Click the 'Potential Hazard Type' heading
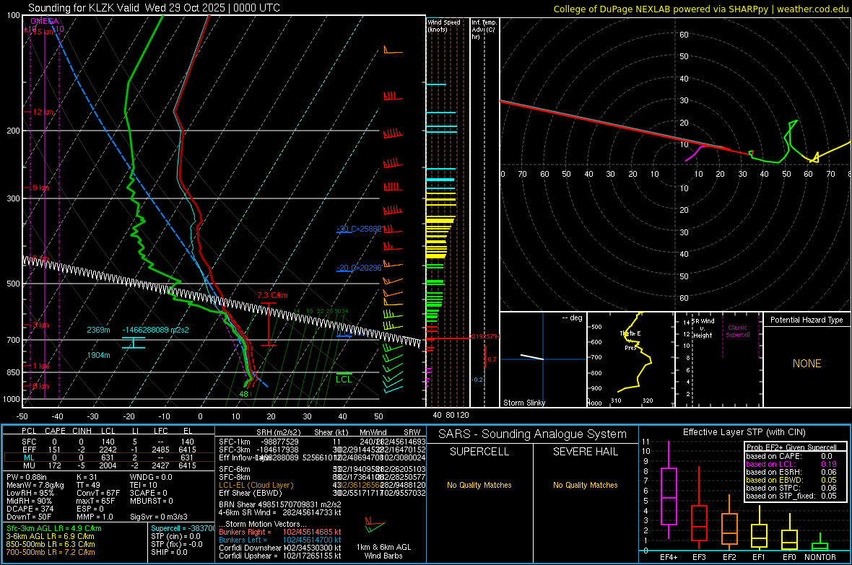Viewport: 852px width, 565px height. [807, 320]
